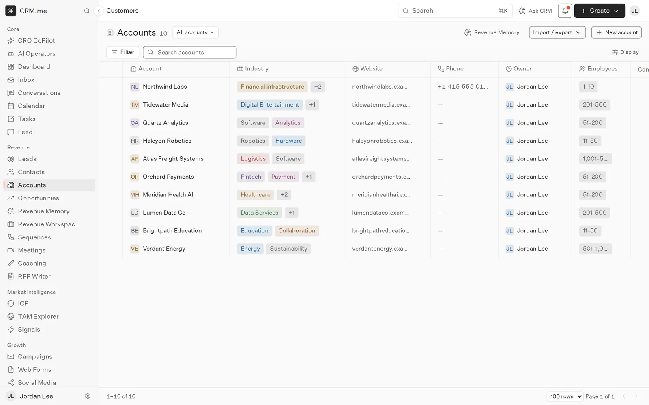Click the CRM.me logo icon
The height and width of the screenshot is (405, 649).
pyautogui.click(x=11, y=11)
